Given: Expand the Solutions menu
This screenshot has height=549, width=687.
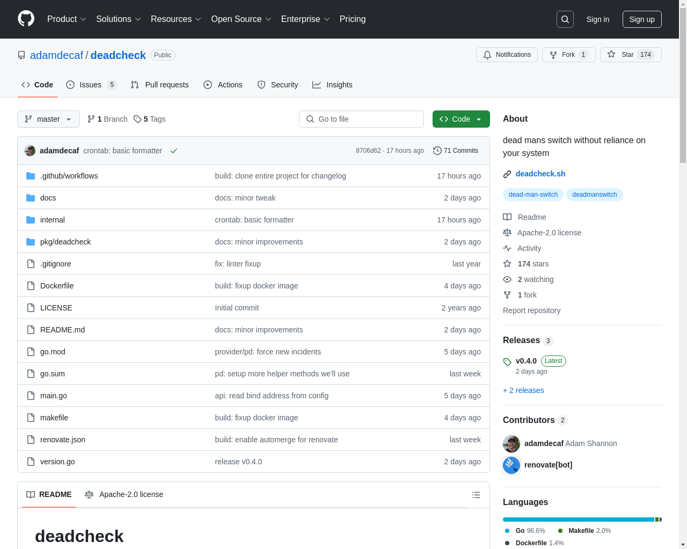Looking at the screenshot, I should pyautogui.click(x=119, y=19).
